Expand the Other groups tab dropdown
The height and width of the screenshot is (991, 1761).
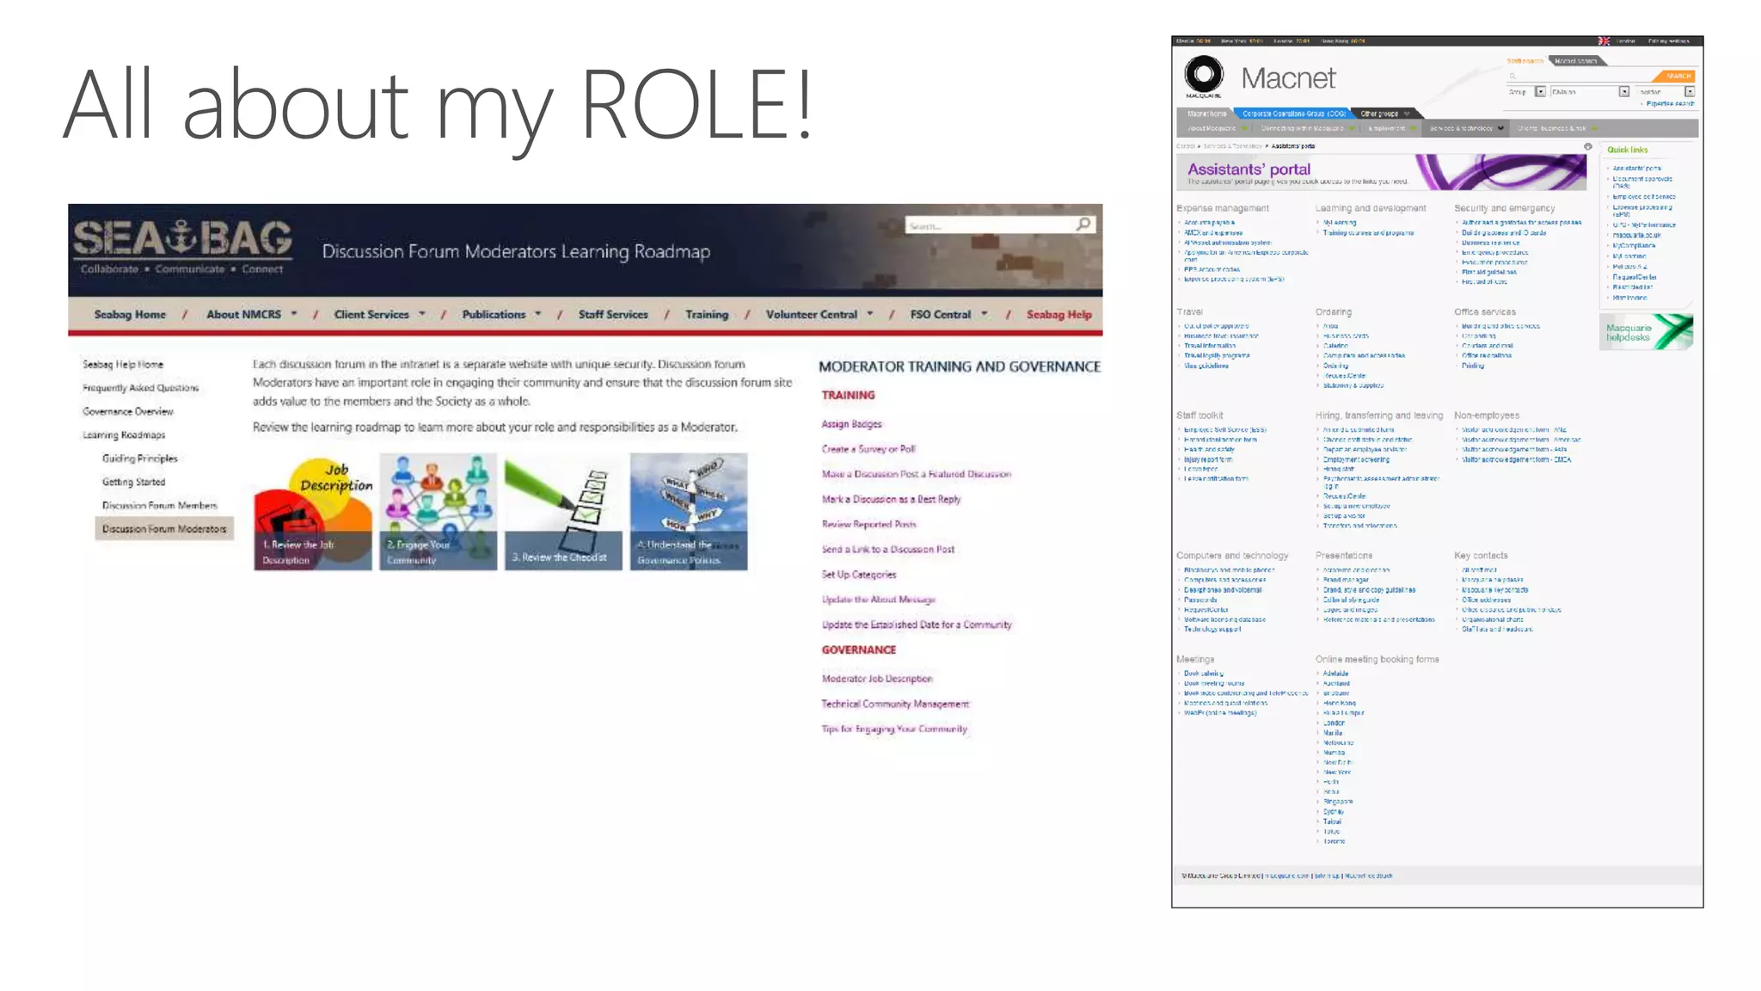coord(1408,114)
